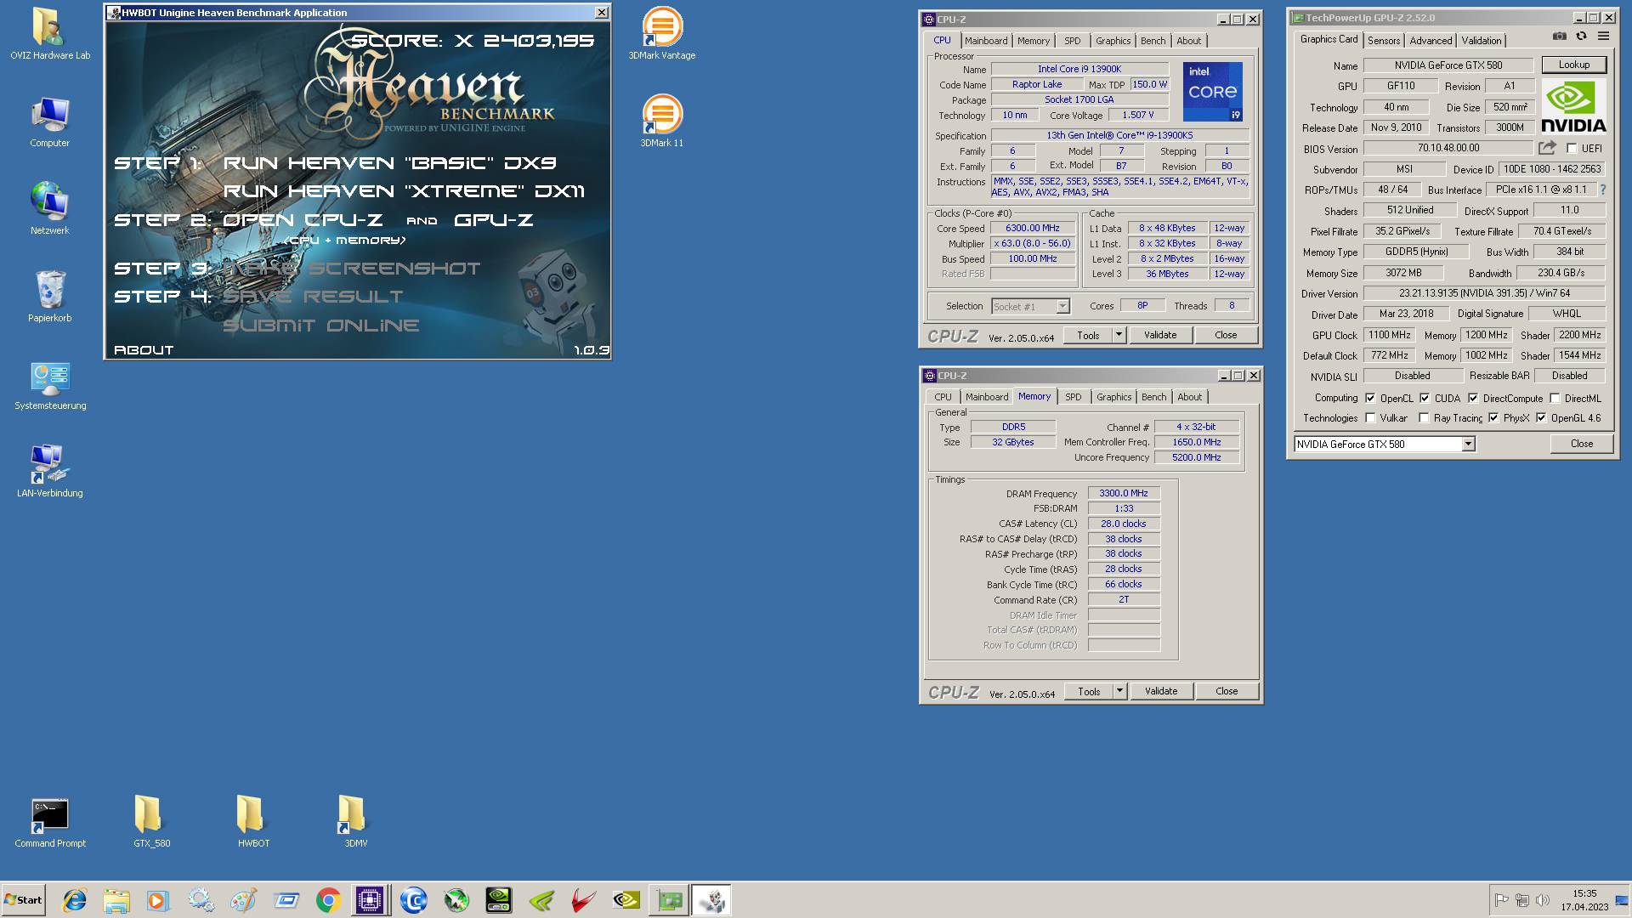This screenshot has width=1632, height=918.
Task: Click Tools button in top CPU-Z window
Action: coord(1088,335)
